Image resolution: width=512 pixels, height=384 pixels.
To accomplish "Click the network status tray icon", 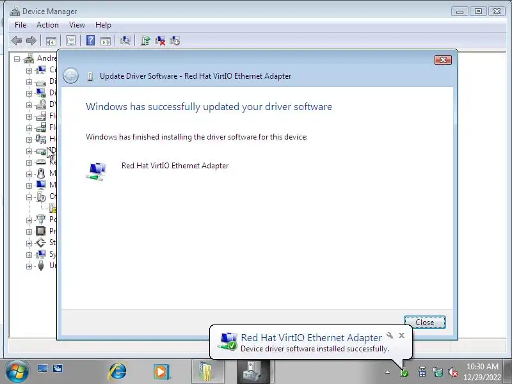I will tap(438, 372).
